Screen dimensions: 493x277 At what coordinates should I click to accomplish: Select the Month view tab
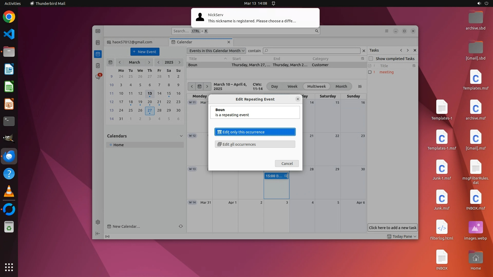[341, 86]
